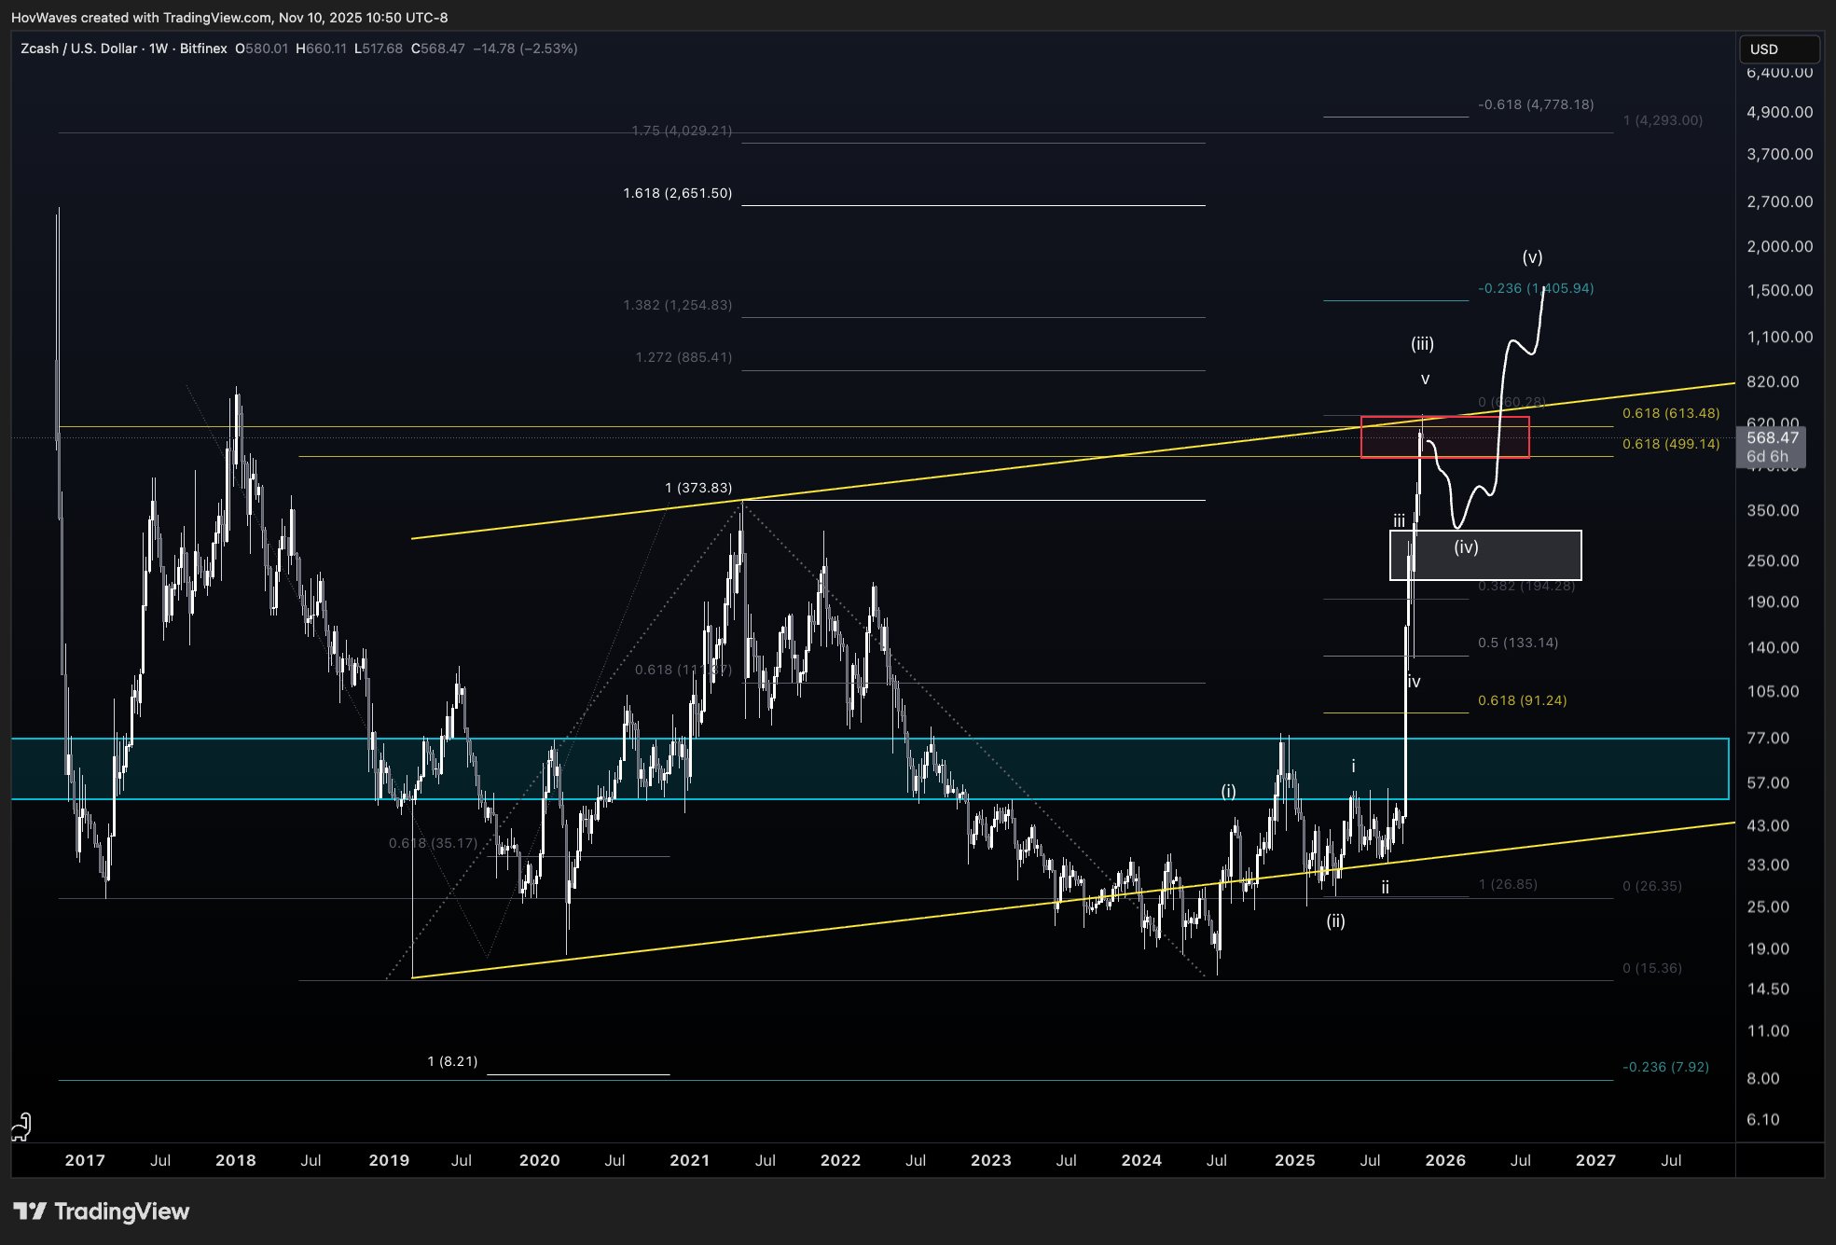Click the dinosaur icon at chart corner
1836x1245 pixels.
21,1127
